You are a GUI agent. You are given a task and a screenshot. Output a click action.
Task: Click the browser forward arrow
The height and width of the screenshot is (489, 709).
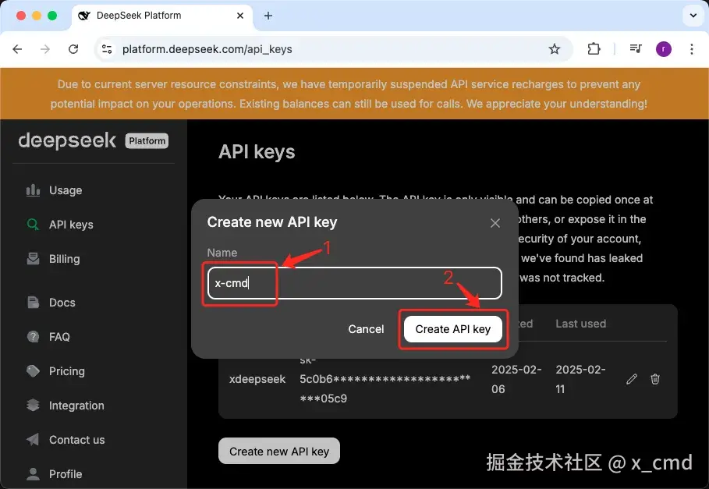coord(45,49)
